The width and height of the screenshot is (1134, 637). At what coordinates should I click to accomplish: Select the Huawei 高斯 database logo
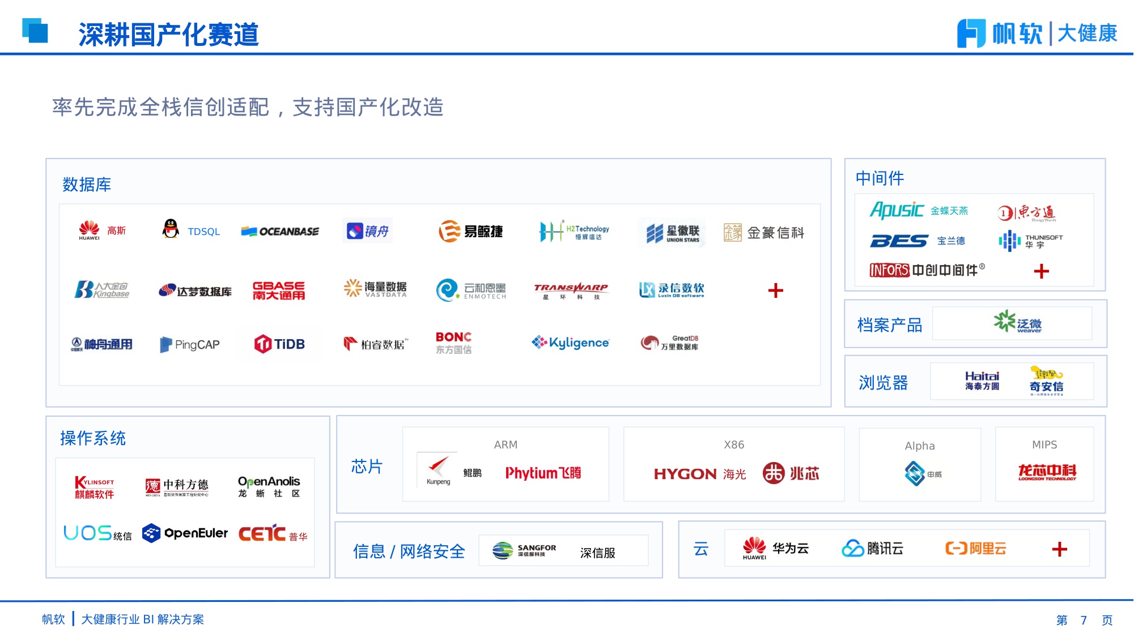(x=101, y=231)
